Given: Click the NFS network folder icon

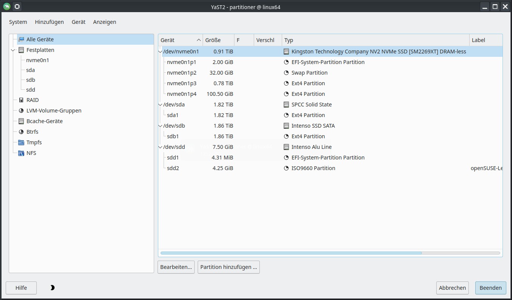Looking at the screenshot, I should (21, 153).
